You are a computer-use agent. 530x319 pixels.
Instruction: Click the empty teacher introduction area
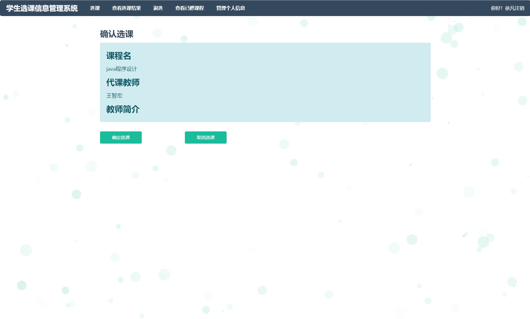(208, 118)
